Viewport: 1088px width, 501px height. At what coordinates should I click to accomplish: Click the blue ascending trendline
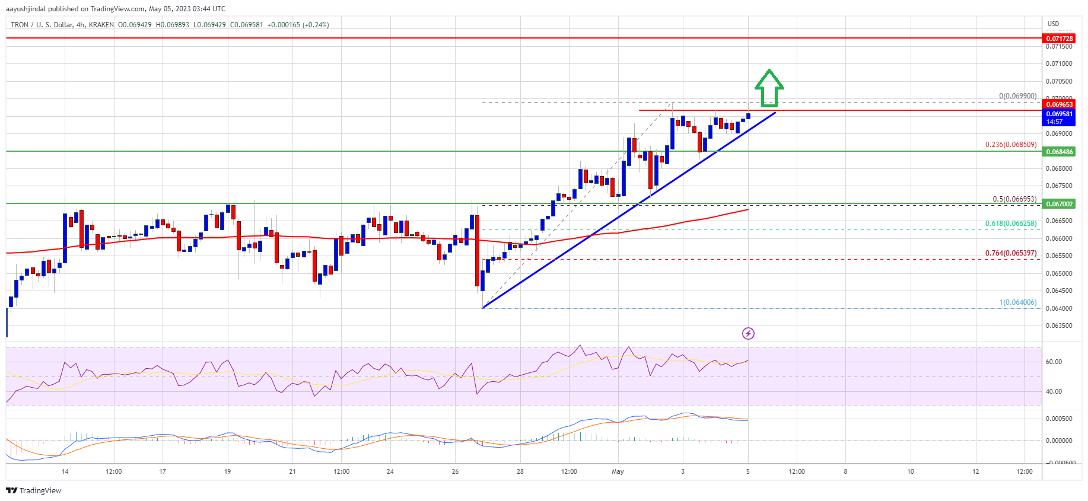pos(593,235)
